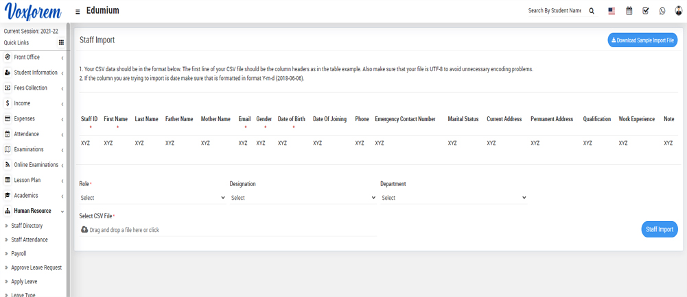The height and width of the screenshot is (297, 687).
Task: Click the hamburger menu toggle icon
Action: coord(78,12)
